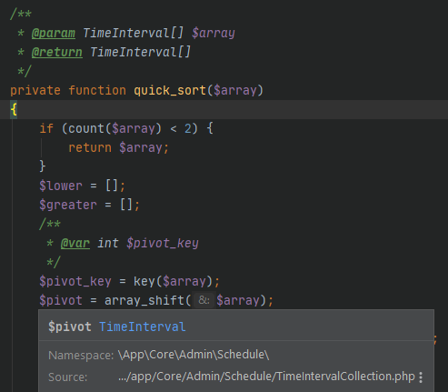The width and height of the screenshot is (448, 392).
Task: Click the $pivot_key name in @var comment
Action: coord(163,243)
